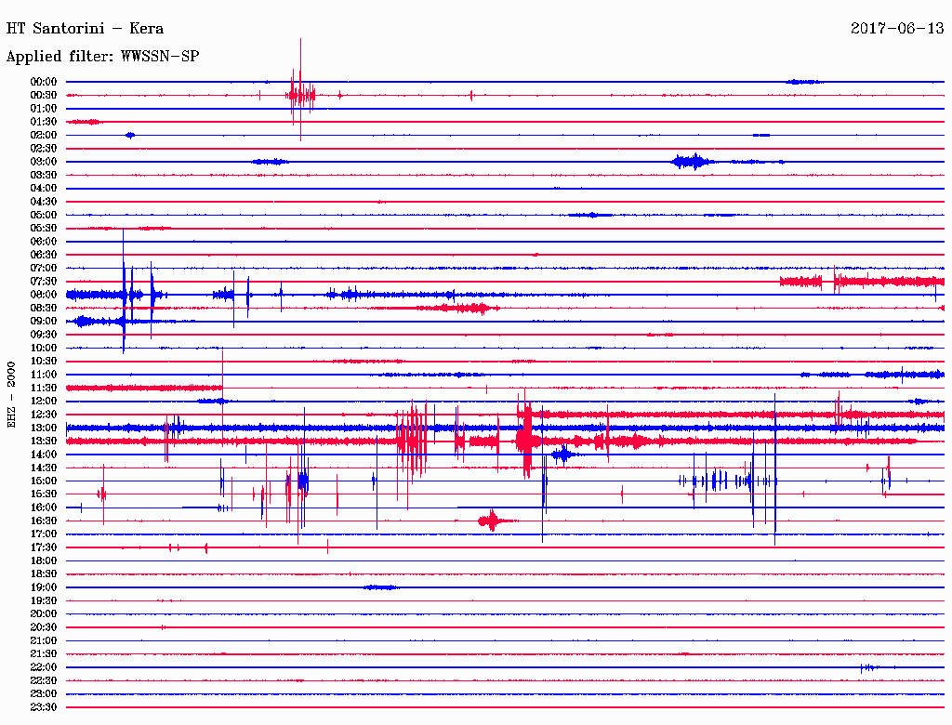Select the 13:00 time label
This screenshot has height=725, width=952.
pyautogui.click(x=44, y=428)
